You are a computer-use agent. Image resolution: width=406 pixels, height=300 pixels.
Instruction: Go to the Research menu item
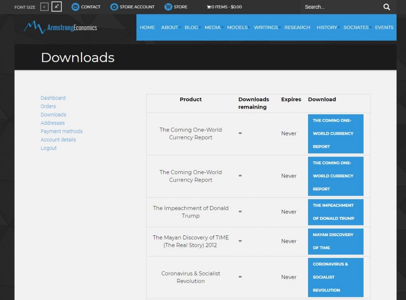[297, 27]
